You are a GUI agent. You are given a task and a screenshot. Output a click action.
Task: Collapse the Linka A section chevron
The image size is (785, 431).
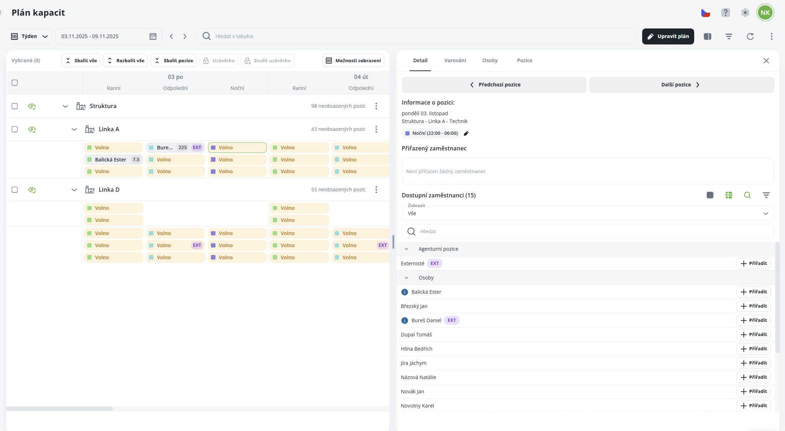(x=74, y=129)
